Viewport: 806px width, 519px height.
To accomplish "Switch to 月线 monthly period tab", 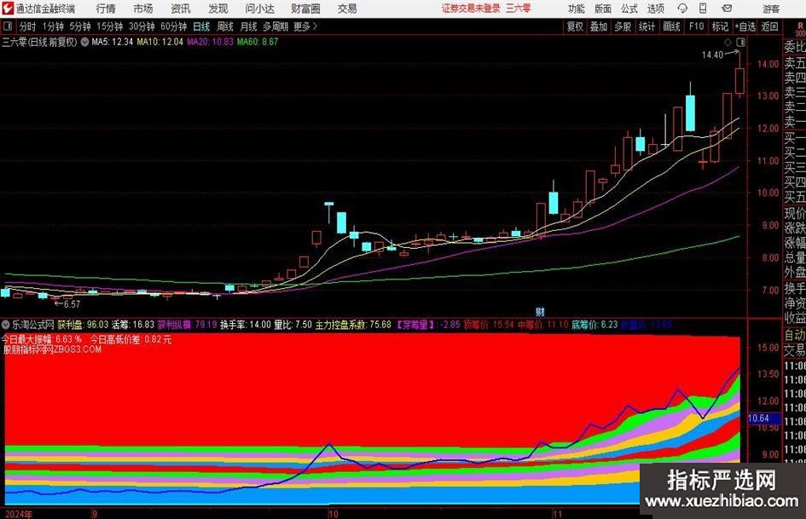I will (x=249, y=26).
